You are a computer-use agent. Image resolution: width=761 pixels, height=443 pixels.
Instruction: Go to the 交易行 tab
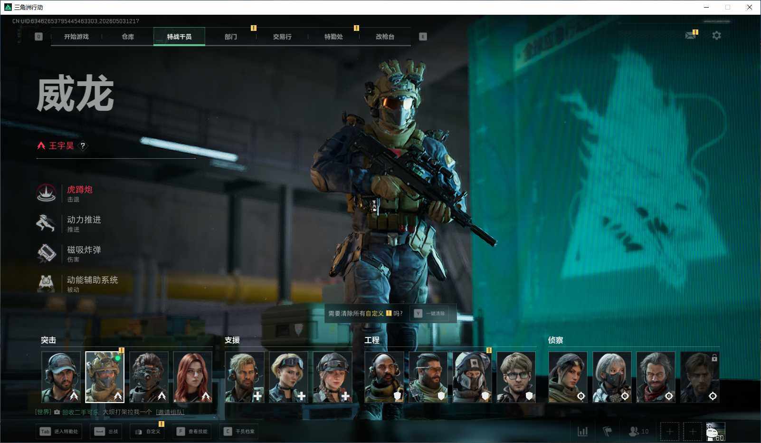[x=282, y=37]
